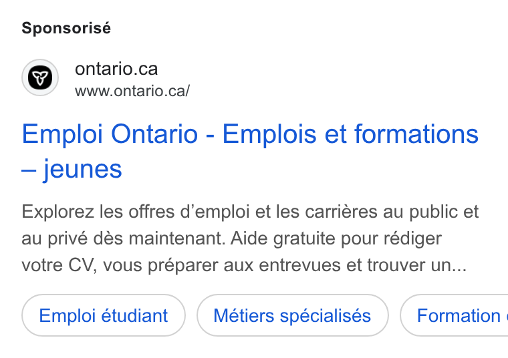
Task: Choose the skilled trades sitelink chip
Action: (292, 315)
